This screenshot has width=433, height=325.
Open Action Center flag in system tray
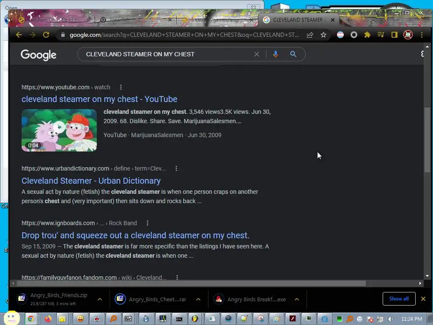[x=370, y=319]
